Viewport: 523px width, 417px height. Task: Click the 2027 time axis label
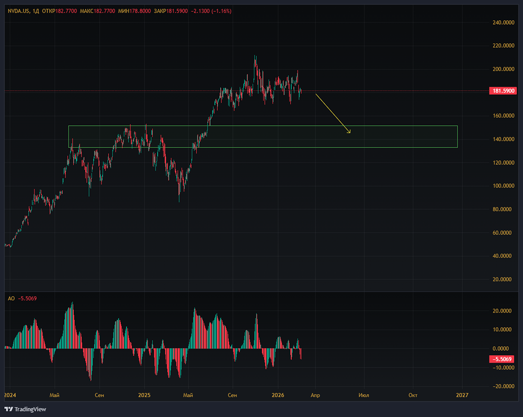(x=462, y=395)
